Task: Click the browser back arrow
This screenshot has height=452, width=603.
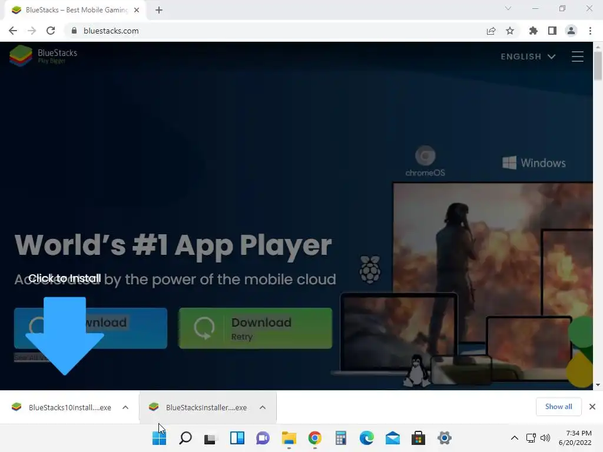Action: pos(13,31)
